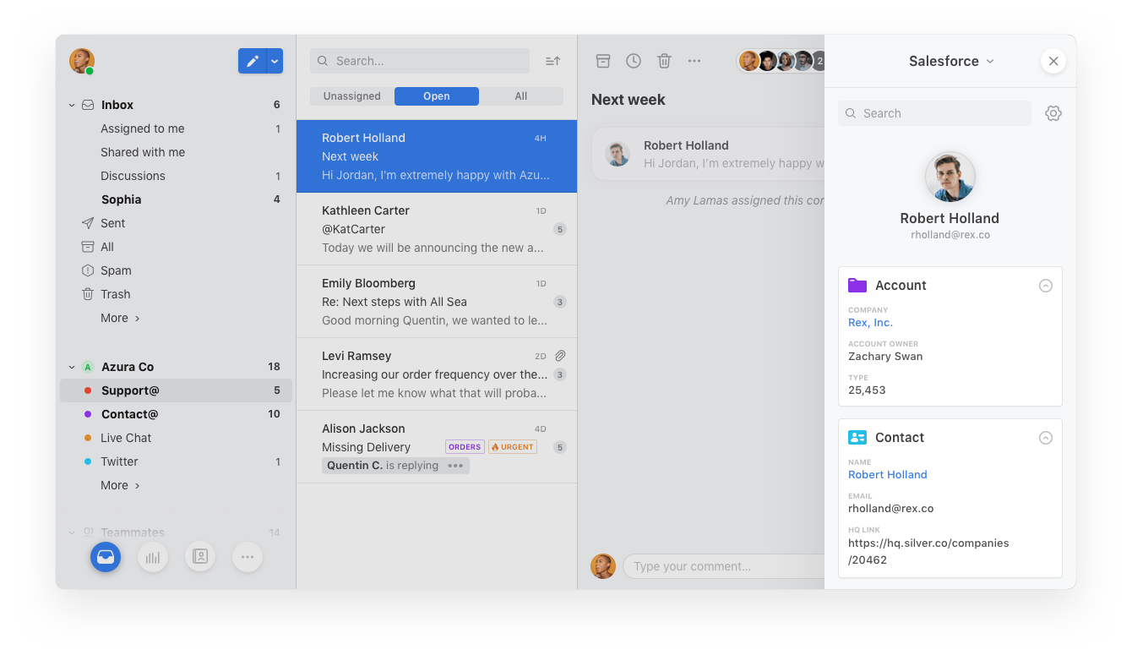The height and width of the screenshot is (666, 1132).
Task: Open more conversation actions via the ellipsis icon
Action: (694, 60)
